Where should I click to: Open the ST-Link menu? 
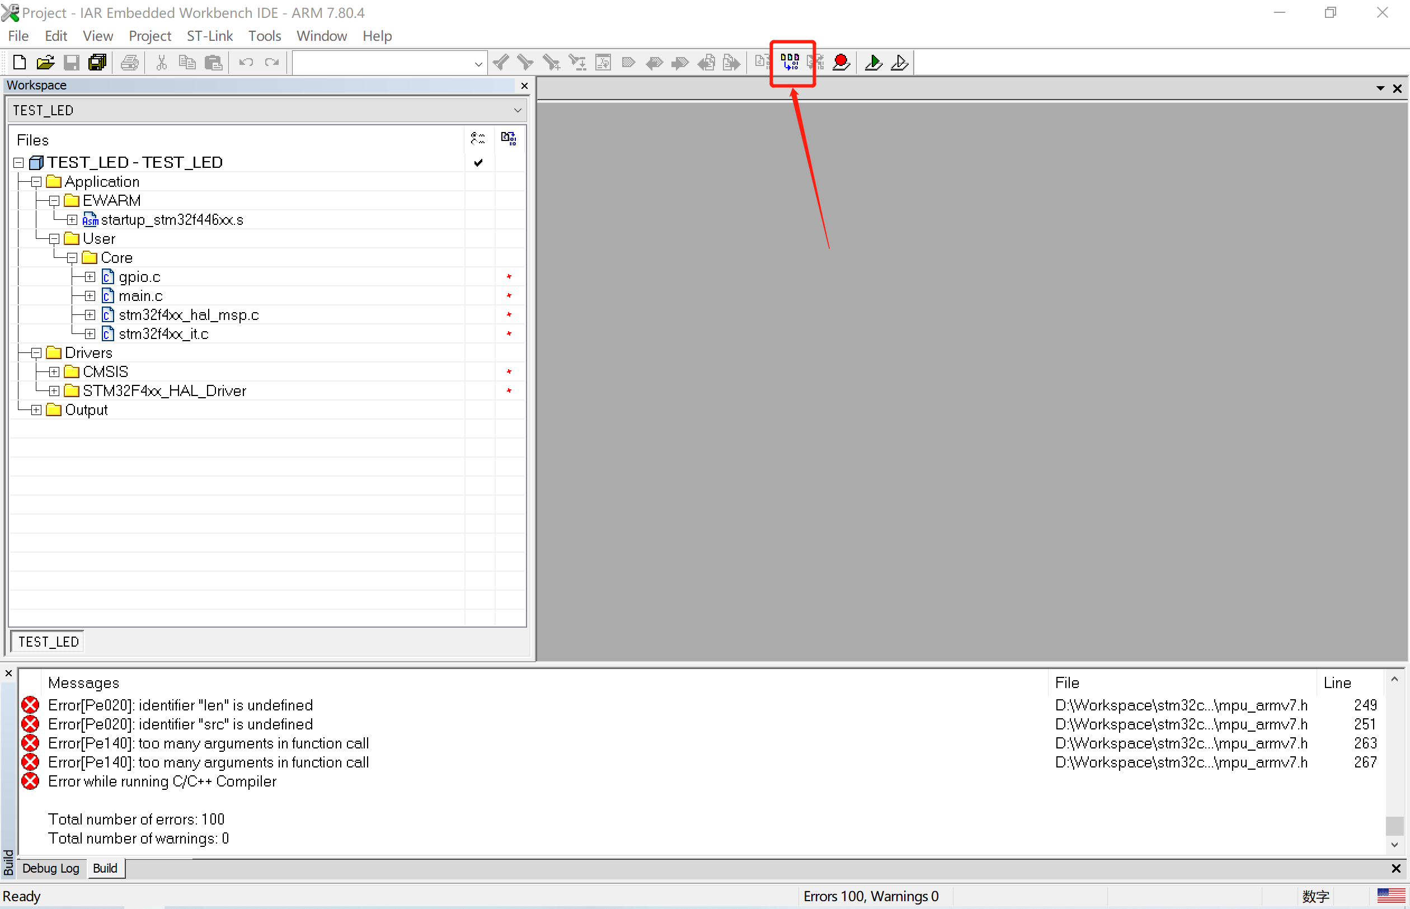pyautogui.click(x=209, y=36)
